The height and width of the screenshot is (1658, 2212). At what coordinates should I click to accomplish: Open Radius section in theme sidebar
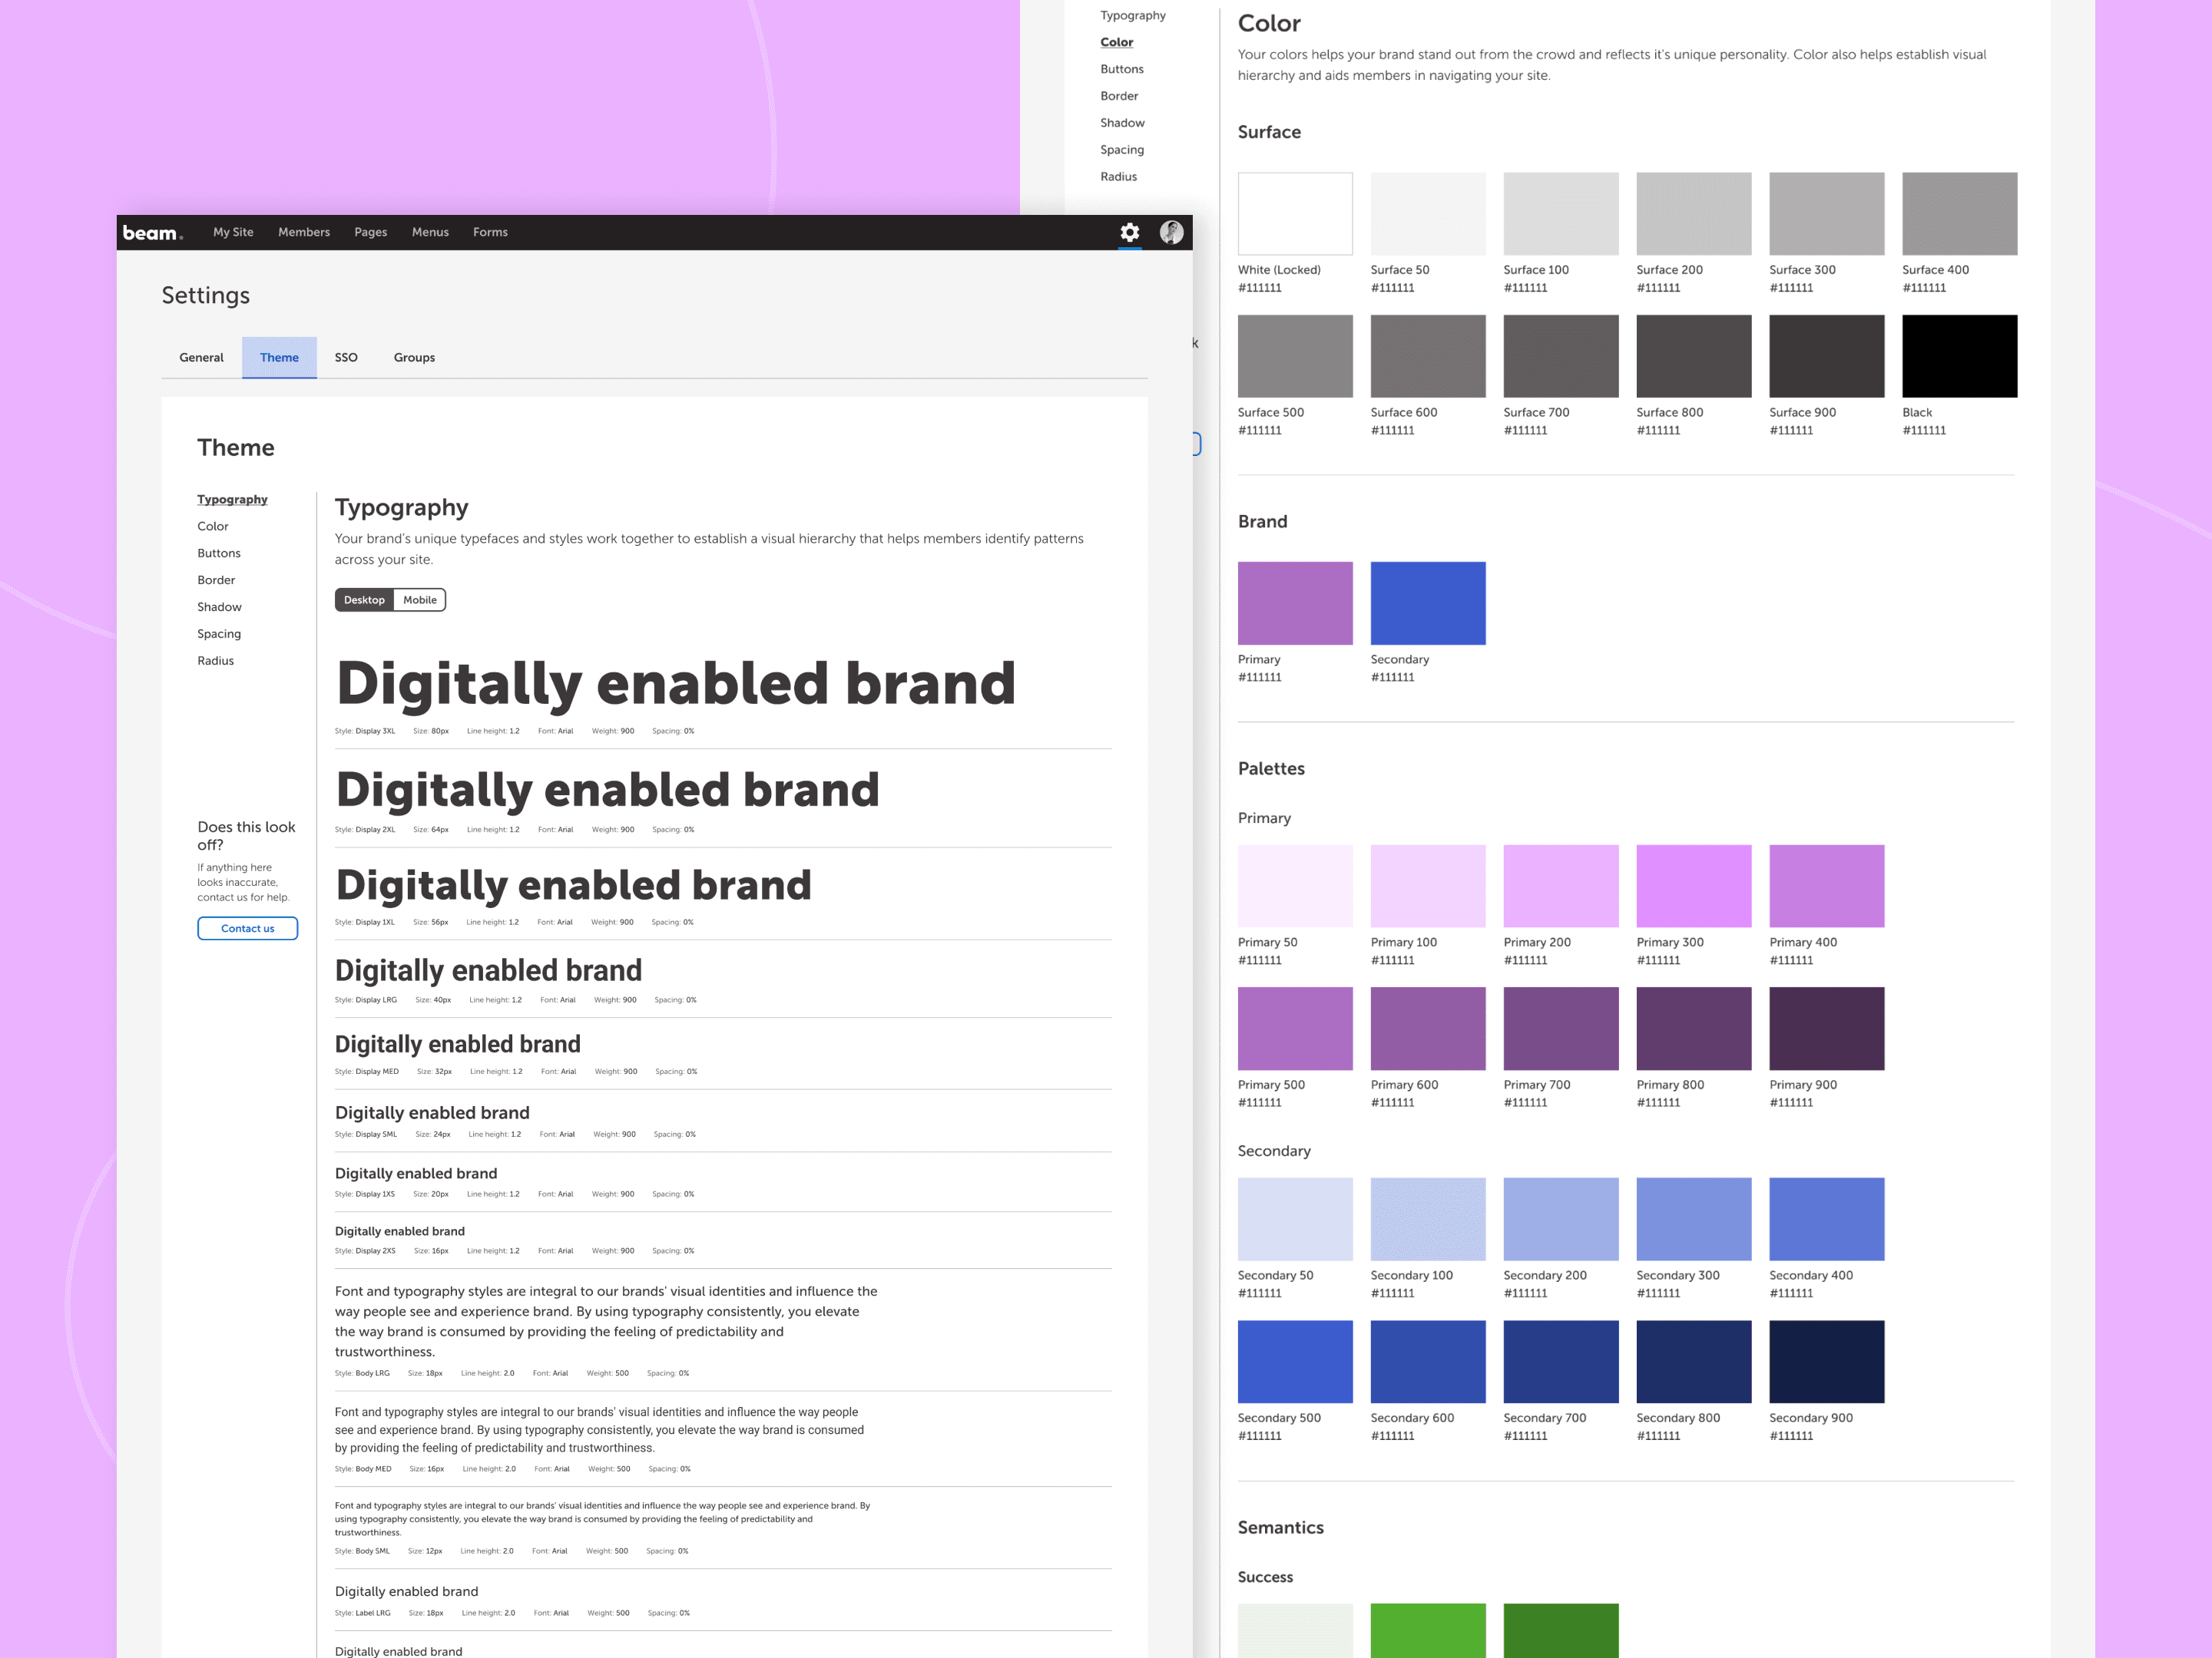pyautogui.click(x=215, y=661)
